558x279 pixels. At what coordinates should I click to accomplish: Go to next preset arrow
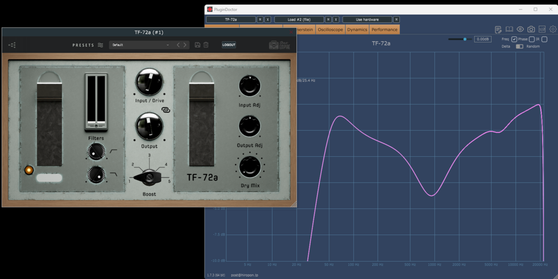pos(185,45)
